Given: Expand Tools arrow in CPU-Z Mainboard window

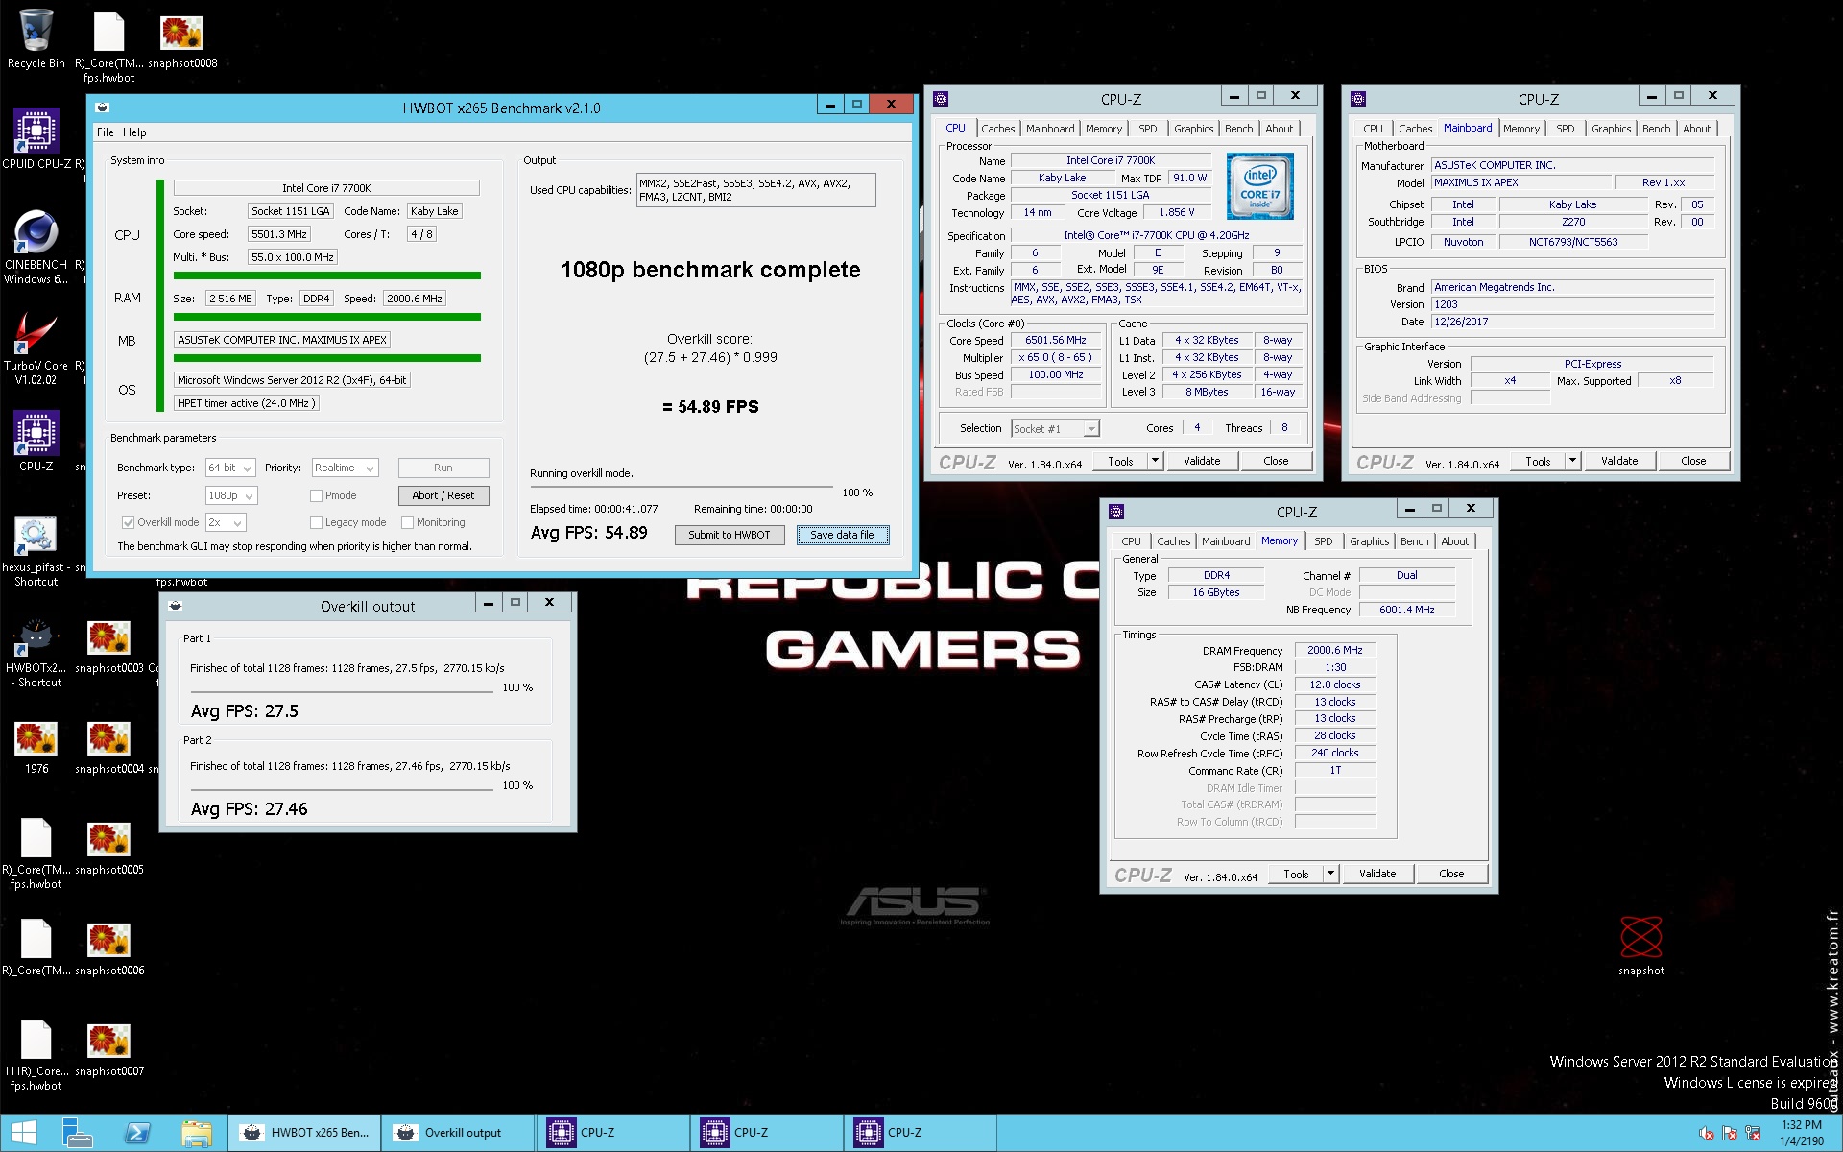Looking at the screenshot, I should (1572, 461).
